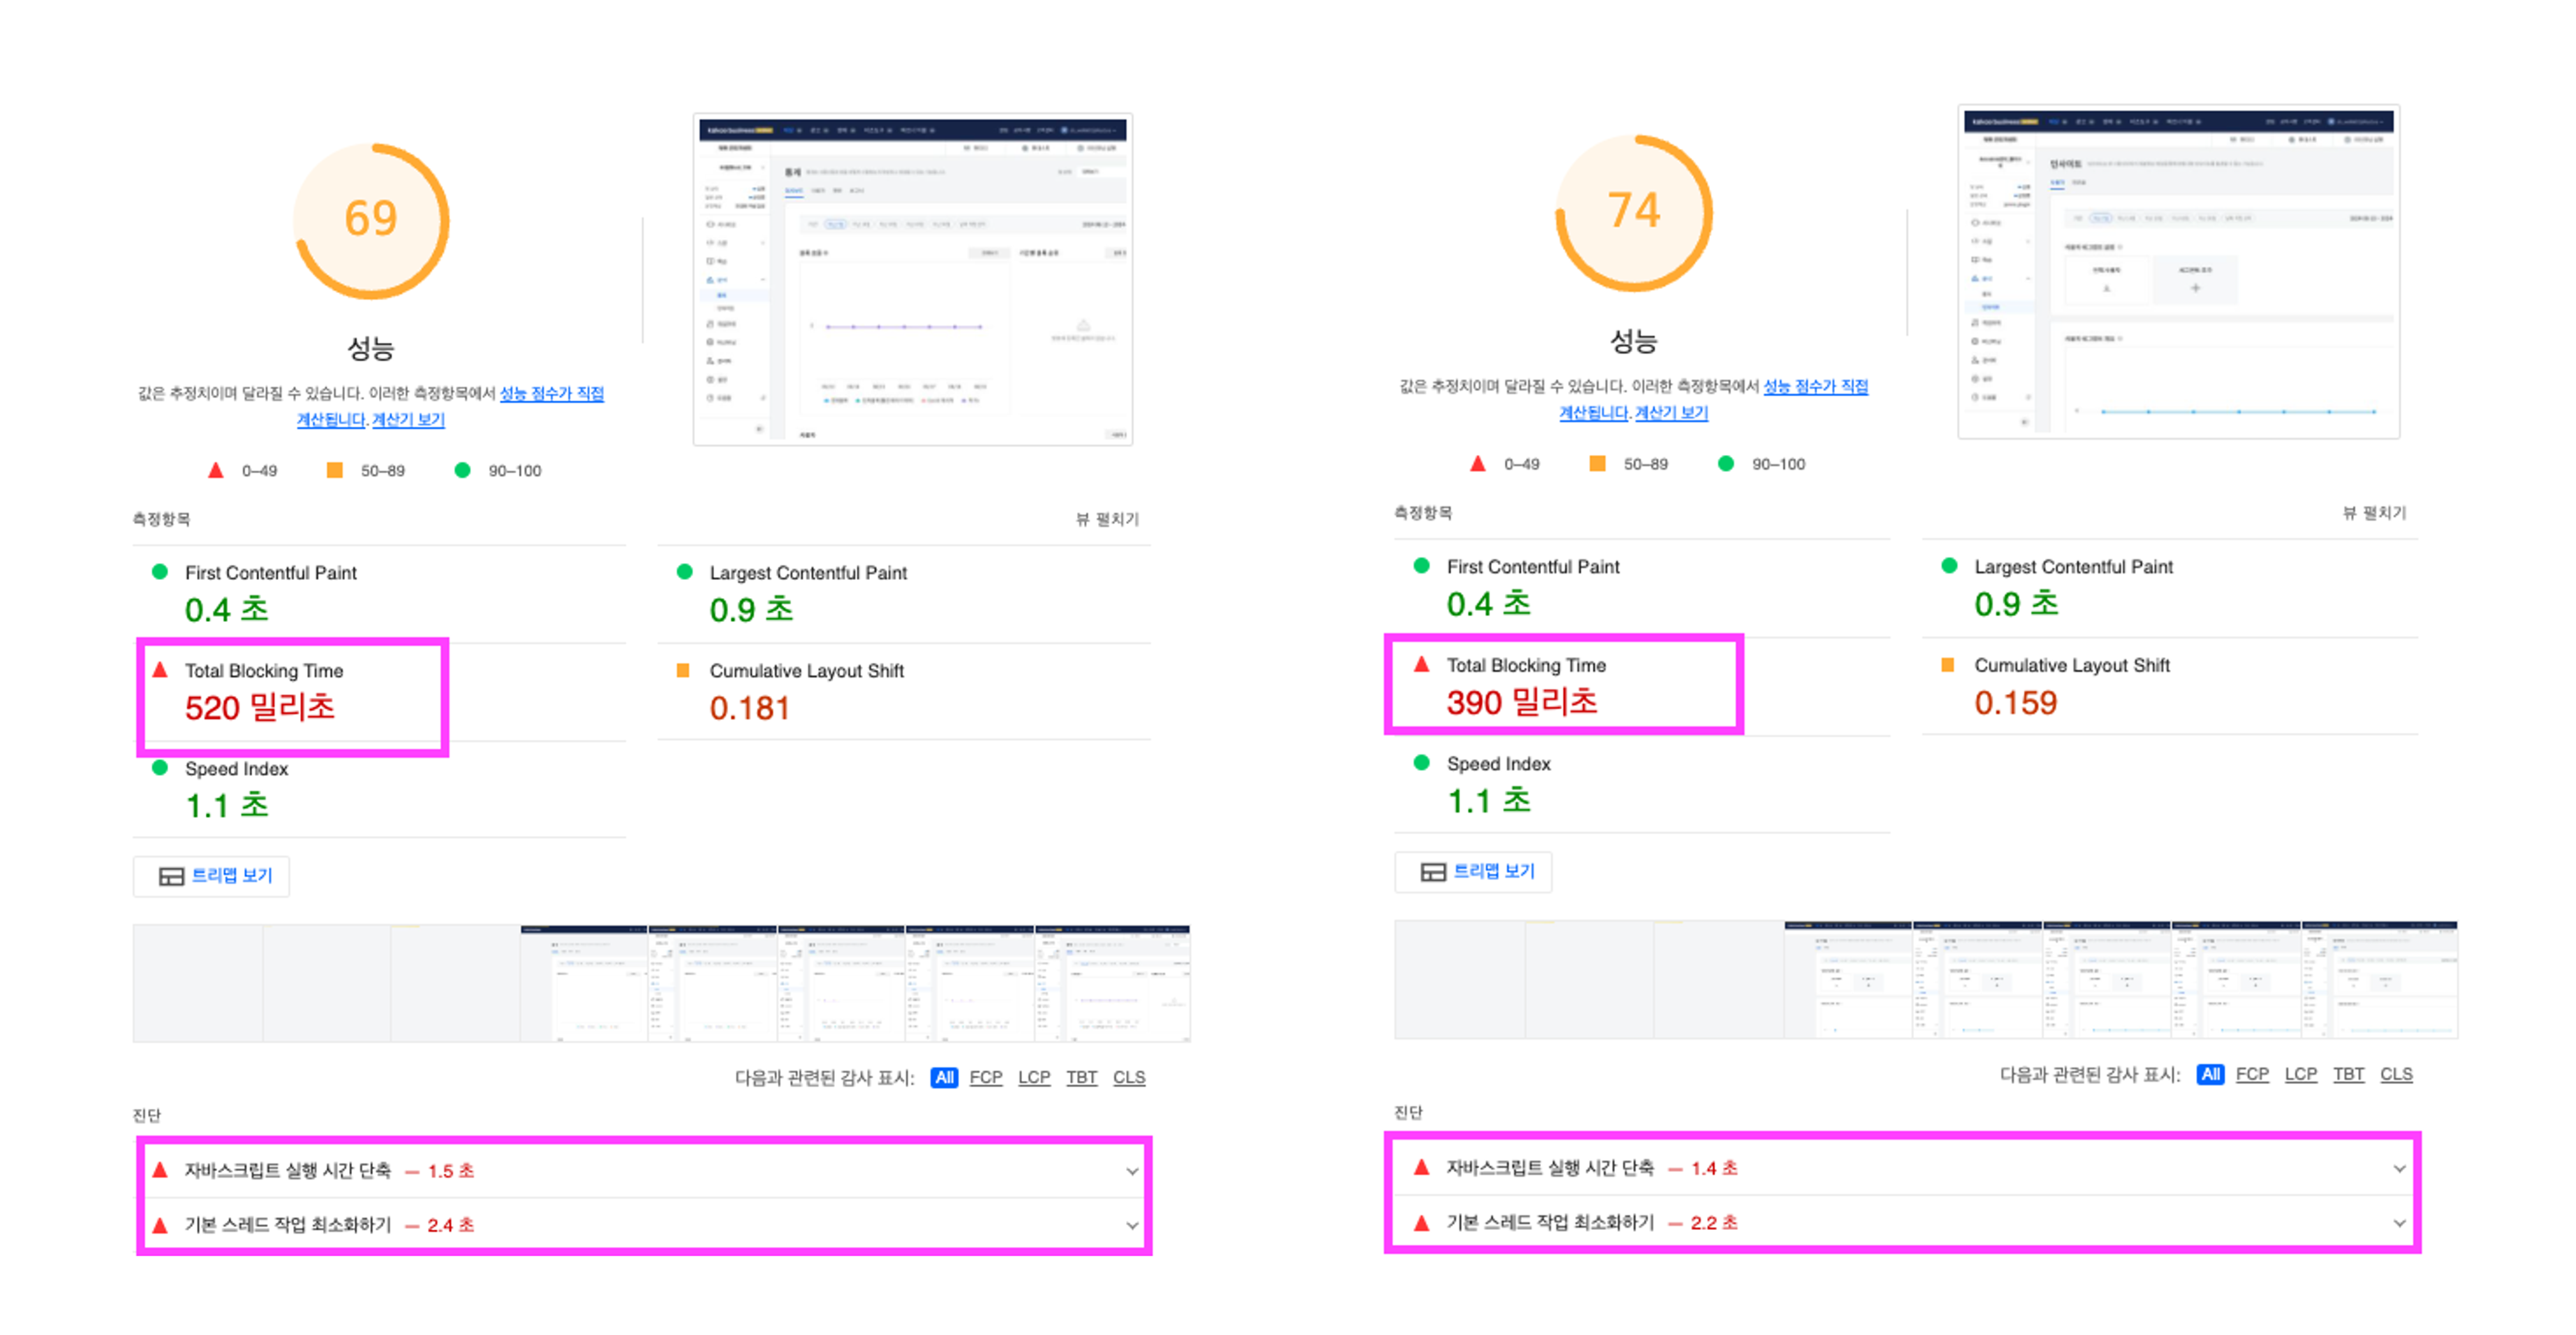Click 'First Contentful Paint' label in score-74 report
The image size is (2576, 1335).
click(x=1533, y=567)
